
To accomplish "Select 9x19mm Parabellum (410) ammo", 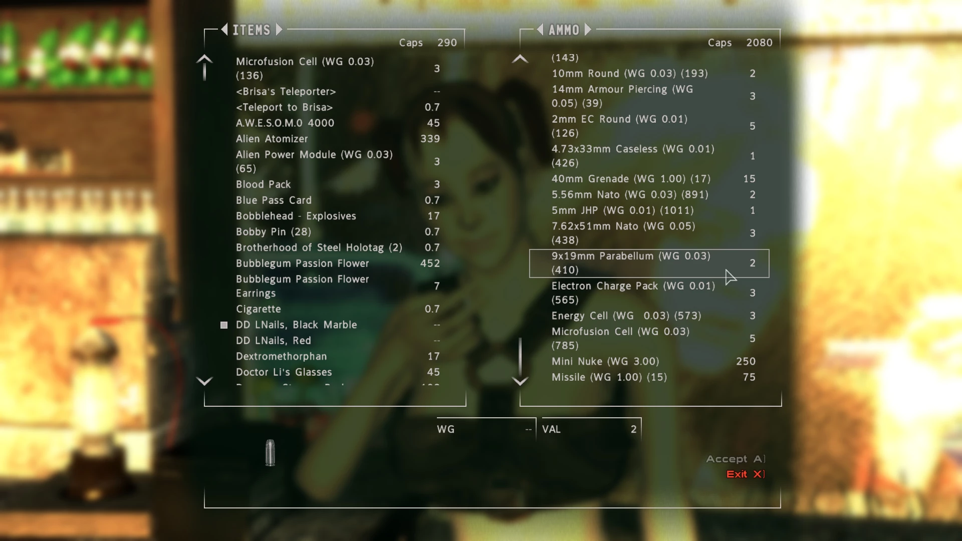I will 649,263.
